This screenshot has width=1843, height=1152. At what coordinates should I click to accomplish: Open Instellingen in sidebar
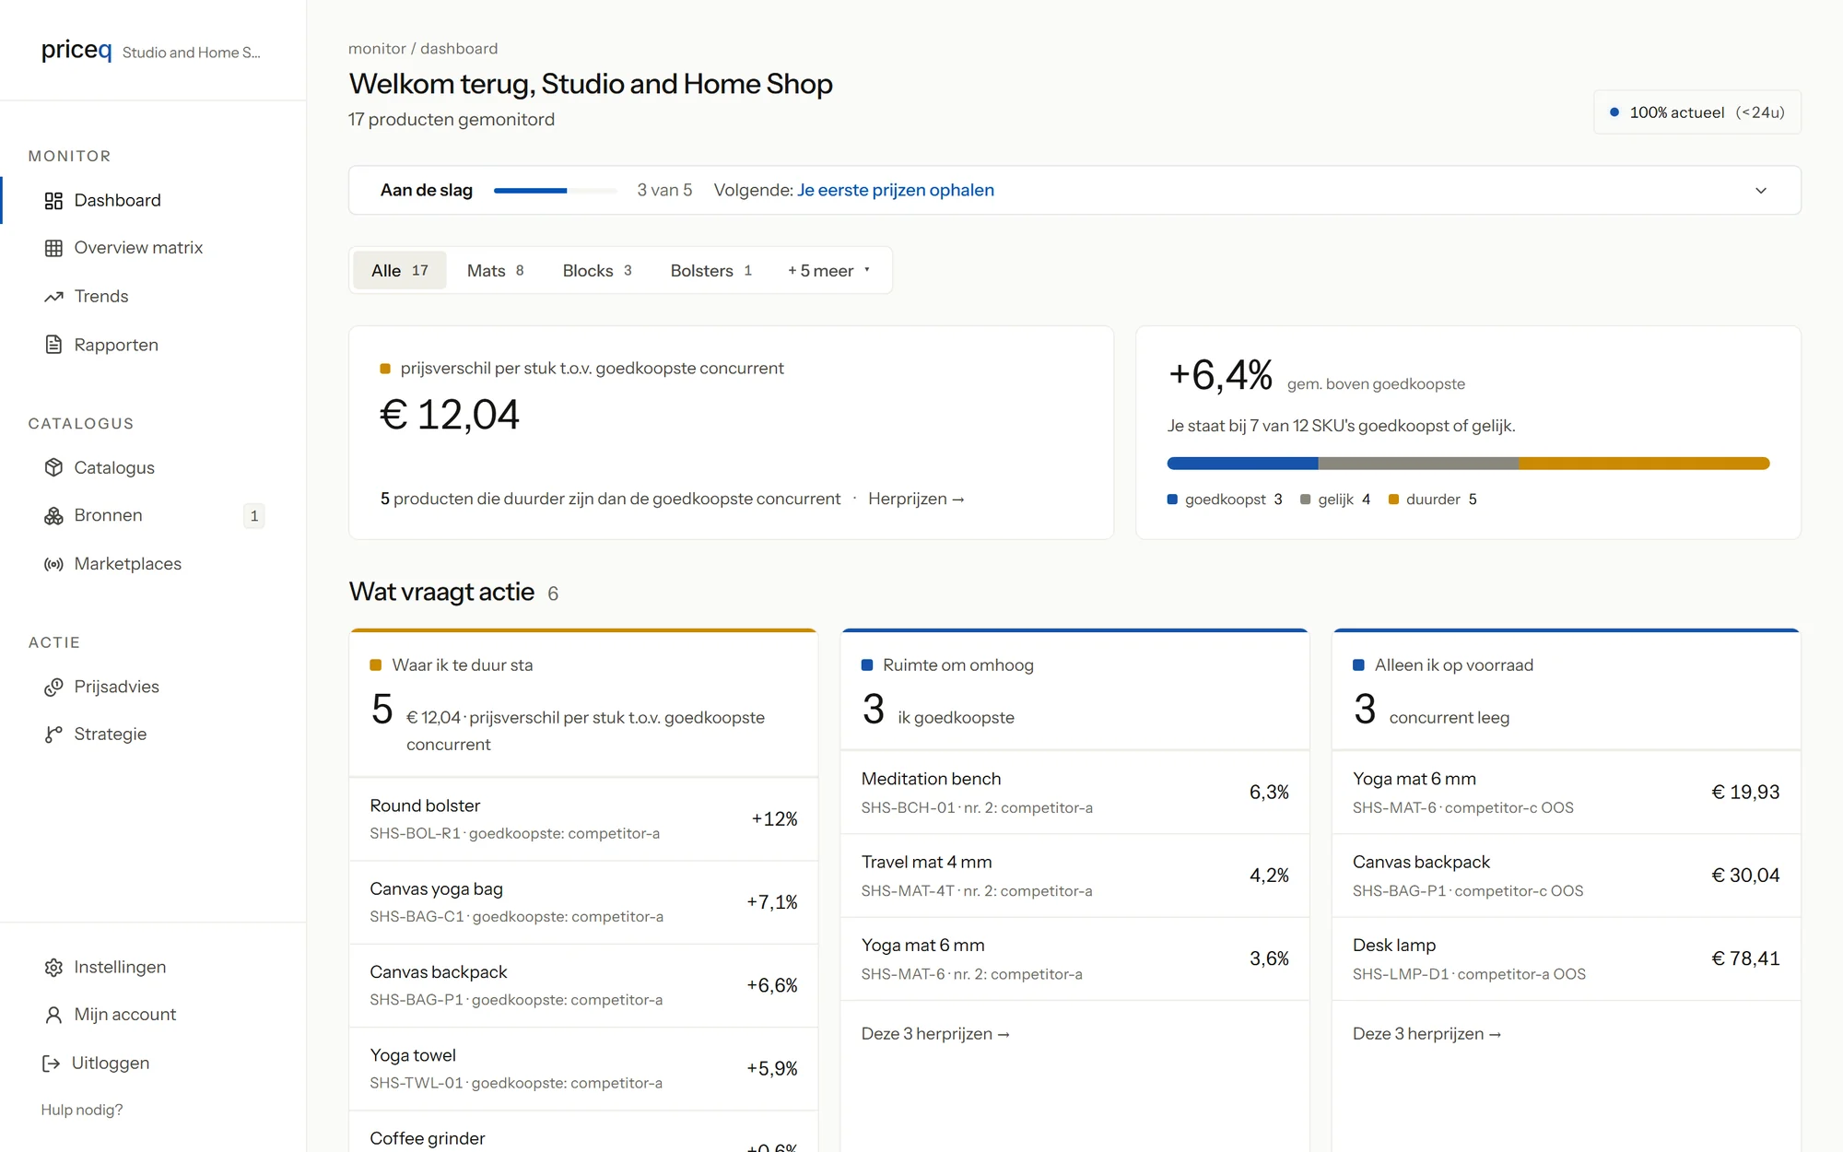tap(120, 968)
